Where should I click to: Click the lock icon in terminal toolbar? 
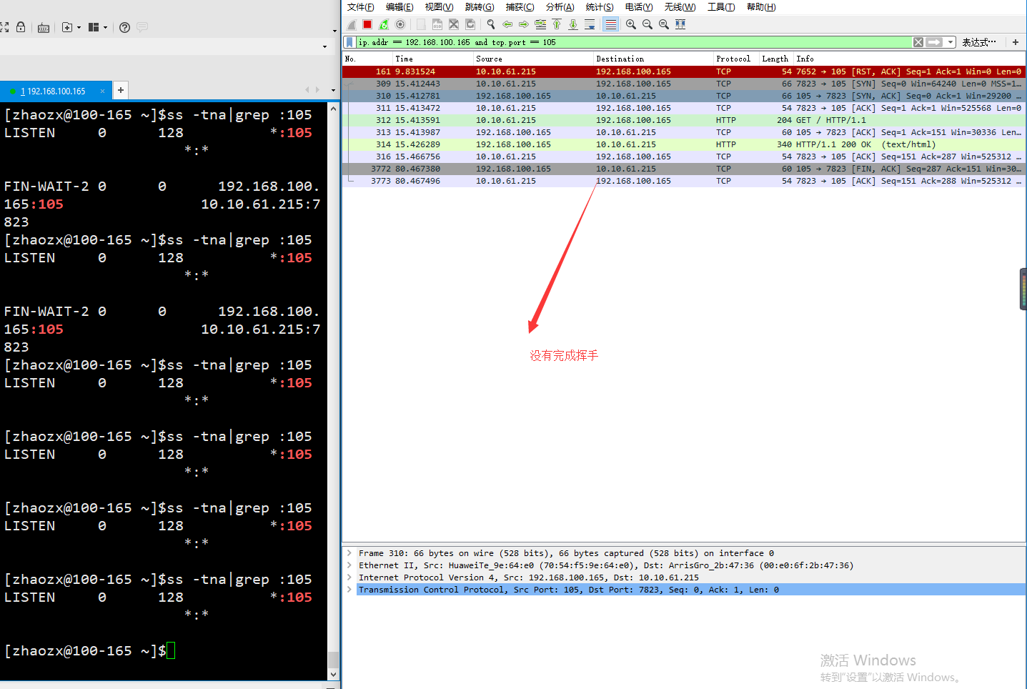point(21,27)
